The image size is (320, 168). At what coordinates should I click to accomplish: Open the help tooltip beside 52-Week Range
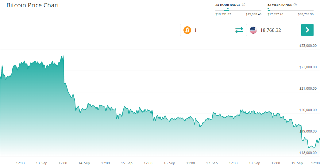(295, 5)
